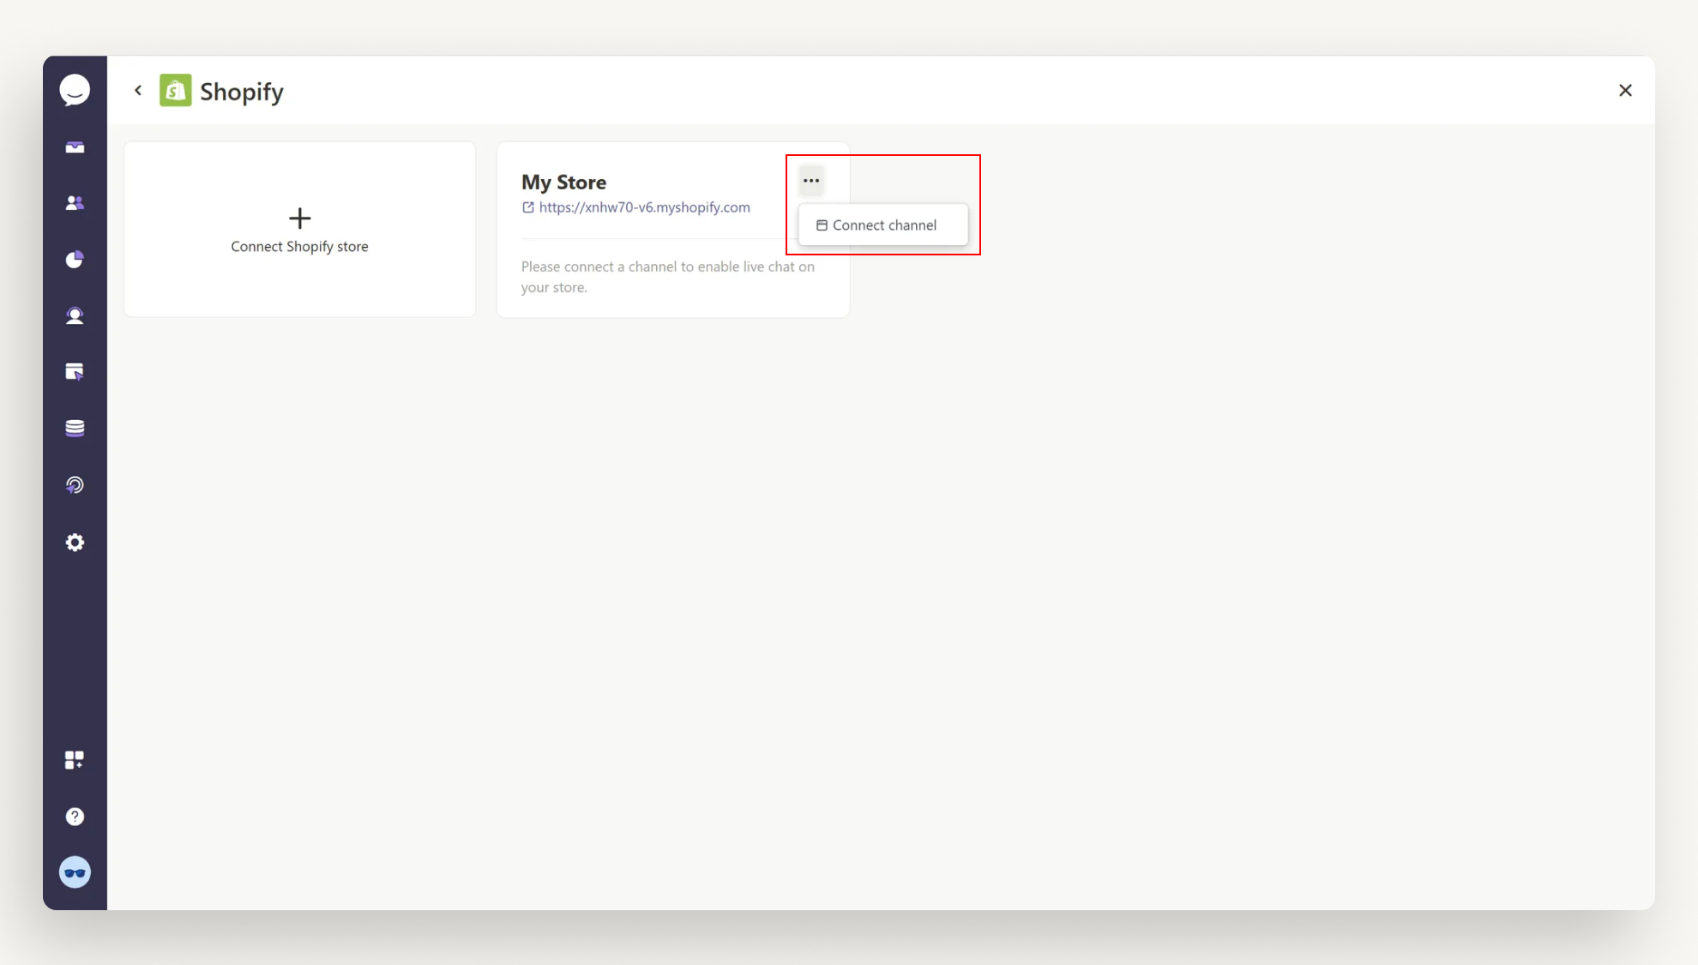This screenshot has height=965, width=1698.
Task: Open the agent headset icon
Action: (x=75, y=315)
